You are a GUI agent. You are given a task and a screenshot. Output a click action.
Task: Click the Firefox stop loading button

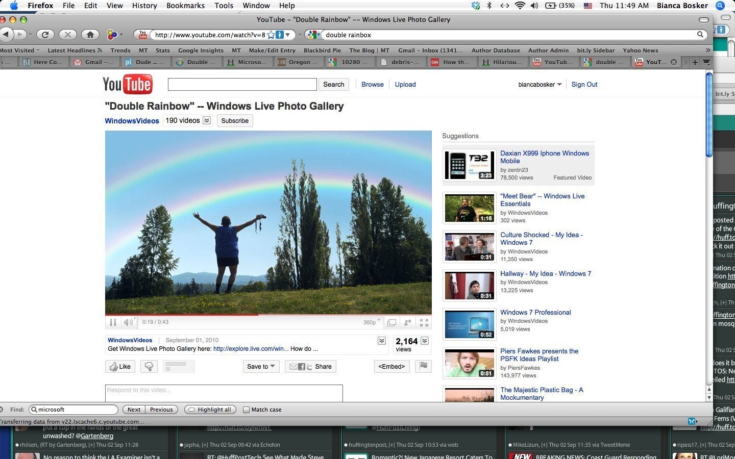coord(67,35)
